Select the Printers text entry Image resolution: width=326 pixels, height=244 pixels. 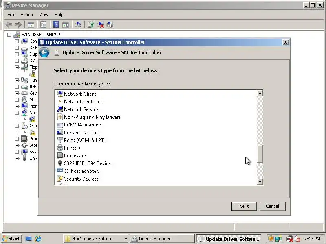(72, 148)
